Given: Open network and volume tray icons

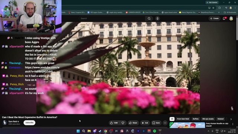Looking at the screenshot, I should tap(223, 131).
